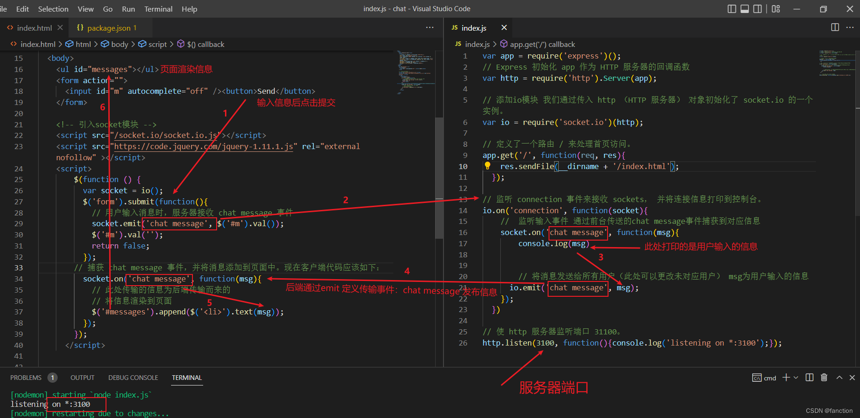Click the left editor minimap

pos(415,72)
